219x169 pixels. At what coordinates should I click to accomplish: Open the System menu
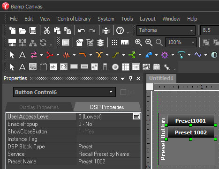(x=106, y=19)
